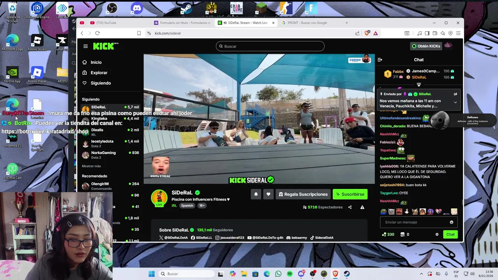Open OlengirlM recommended channel
Screen dimensions: 498x280
click(x=110, y=186)
